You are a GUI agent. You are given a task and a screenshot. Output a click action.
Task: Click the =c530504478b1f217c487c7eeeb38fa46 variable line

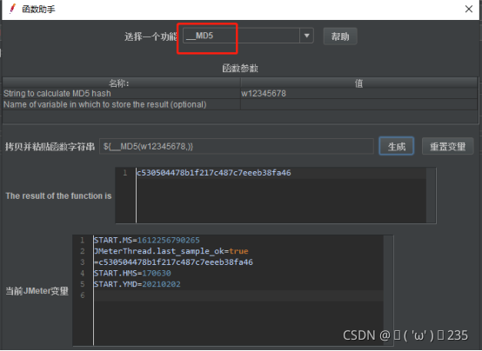click(x=174, y=262)
